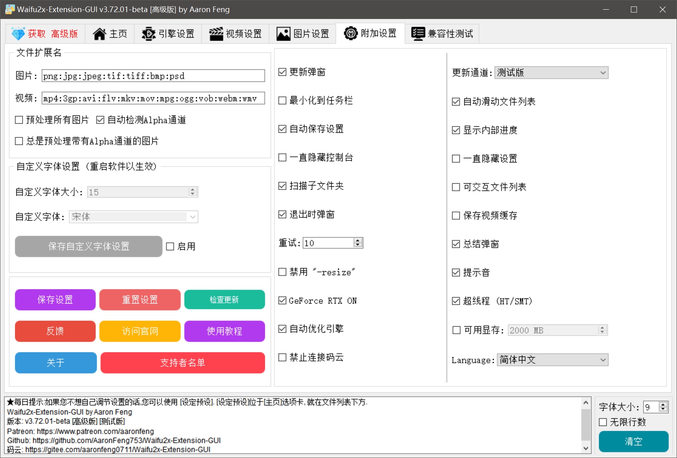Toggle 自动保存设置 checkbox
This screenshot has height=458, width=677.
tap(311, 129)
